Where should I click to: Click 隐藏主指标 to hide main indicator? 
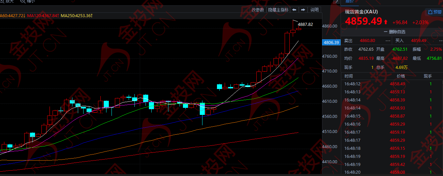coord(278,10)
